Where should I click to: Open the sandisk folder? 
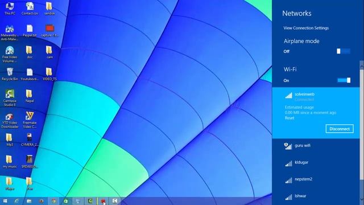(x=49, y=9)
